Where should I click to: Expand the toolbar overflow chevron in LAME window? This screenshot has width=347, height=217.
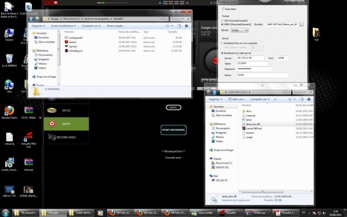(275, 99)
